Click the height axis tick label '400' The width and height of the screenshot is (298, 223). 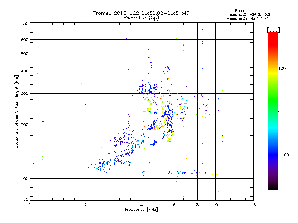tap(25, 71)
